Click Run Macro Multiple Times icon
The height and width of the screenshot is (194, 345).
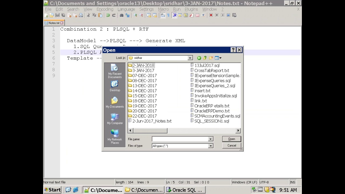[228, 15]
